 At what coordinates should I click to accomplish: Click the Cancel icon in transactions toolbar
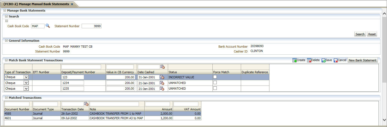(336, 60)
